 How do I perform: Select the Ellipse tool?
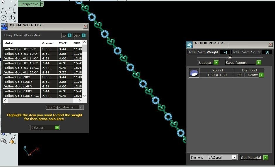pyautogui.click(x=12, y=18)
